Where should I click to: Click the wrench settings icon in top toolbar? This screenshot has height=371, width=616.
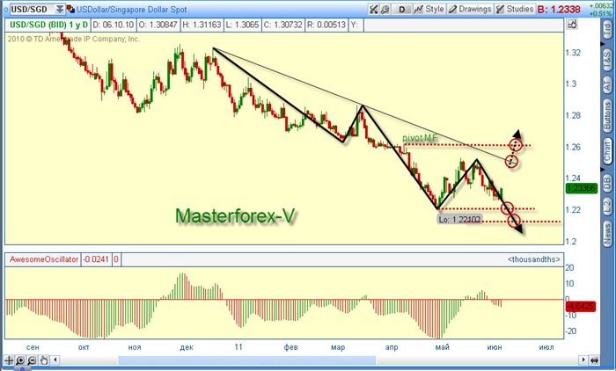[374, 10]
